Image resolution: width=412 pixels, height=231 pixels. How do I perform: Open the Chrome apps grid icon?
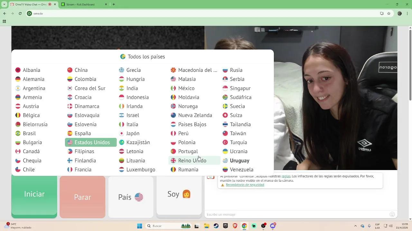pyautogui.click(x=4, y=21)
